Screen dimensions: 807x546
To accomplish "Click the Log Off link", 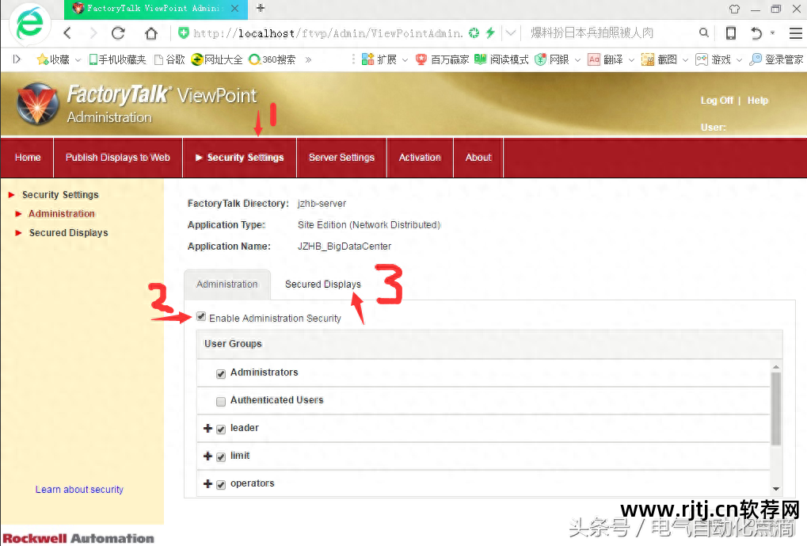I will [x=717, y=101].
